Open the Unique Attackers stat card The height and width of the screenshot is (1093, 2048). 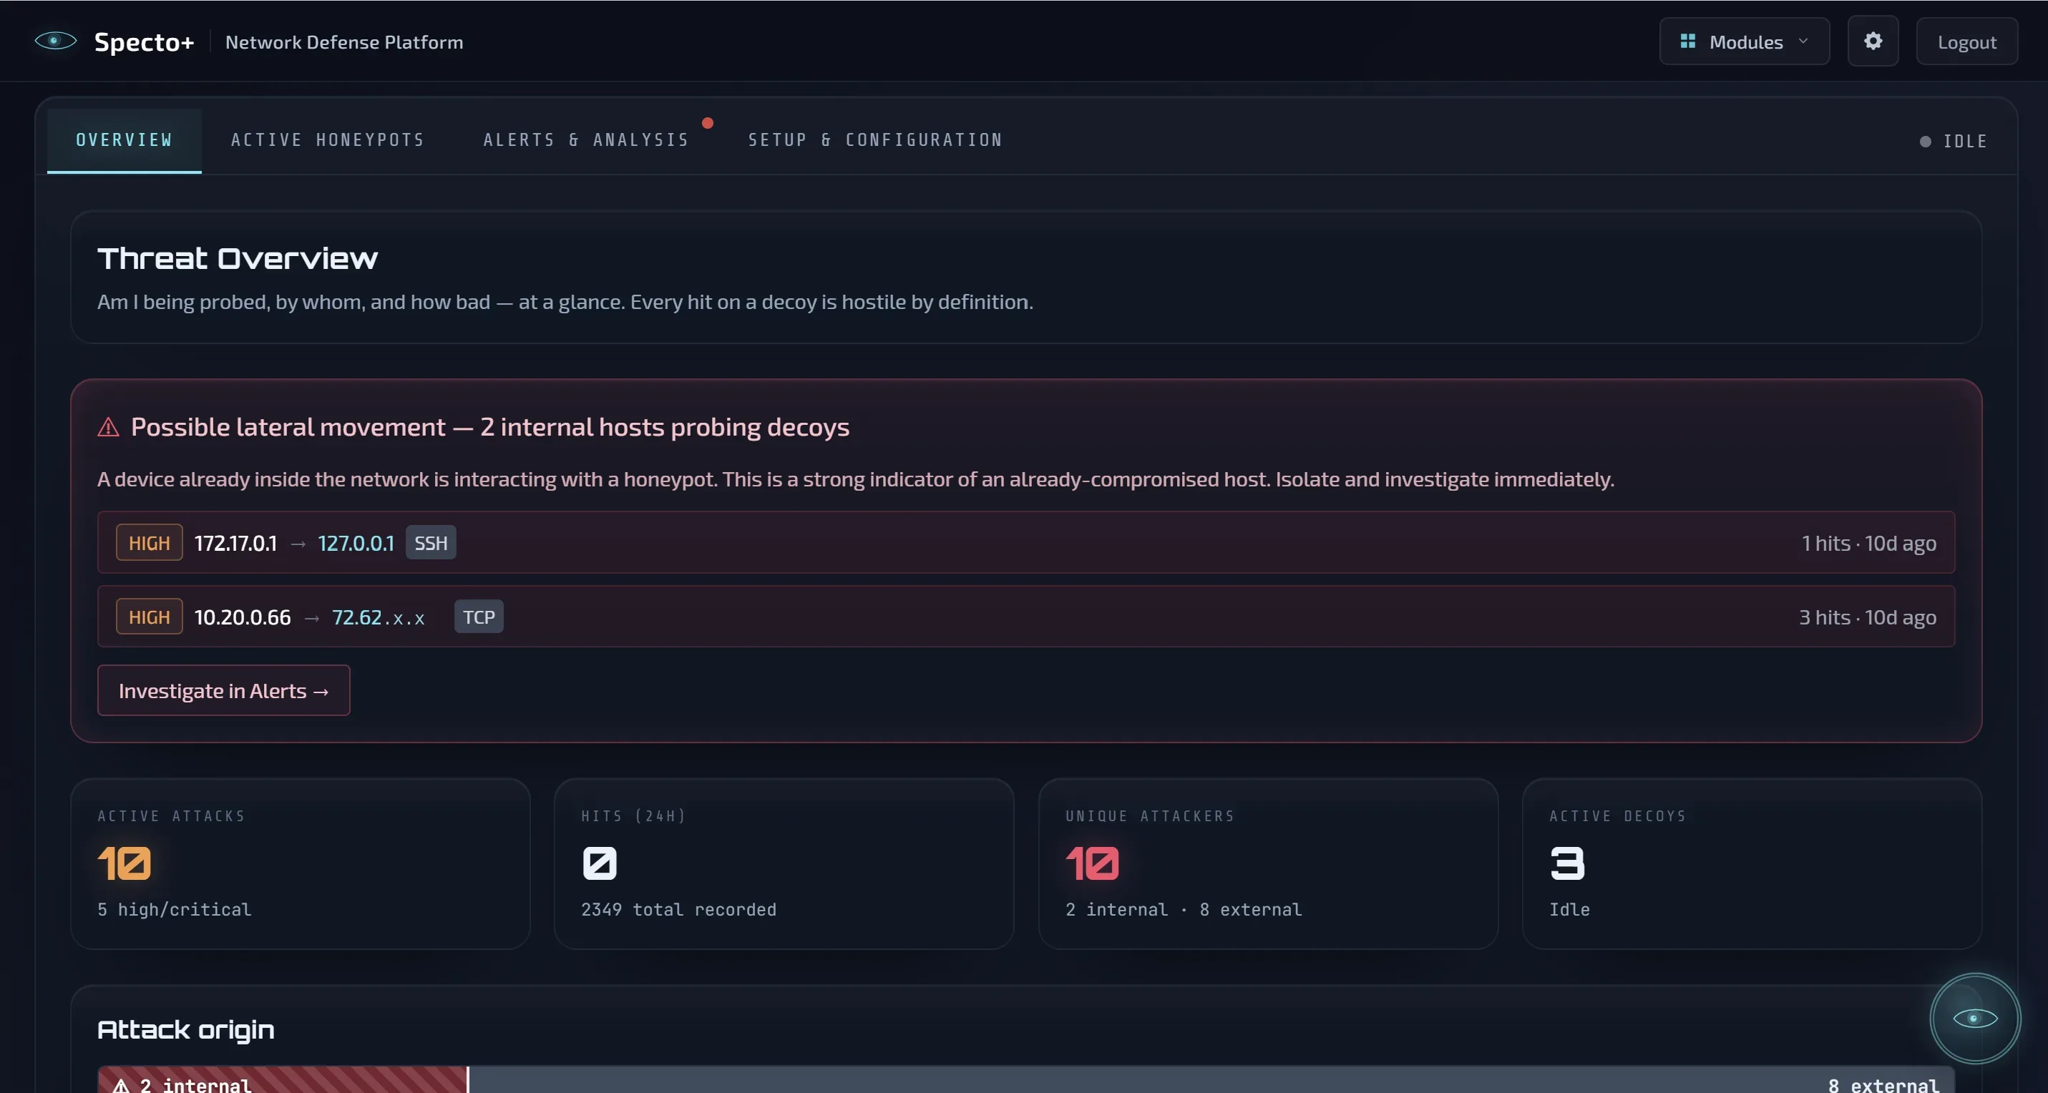click(1268, 864)
